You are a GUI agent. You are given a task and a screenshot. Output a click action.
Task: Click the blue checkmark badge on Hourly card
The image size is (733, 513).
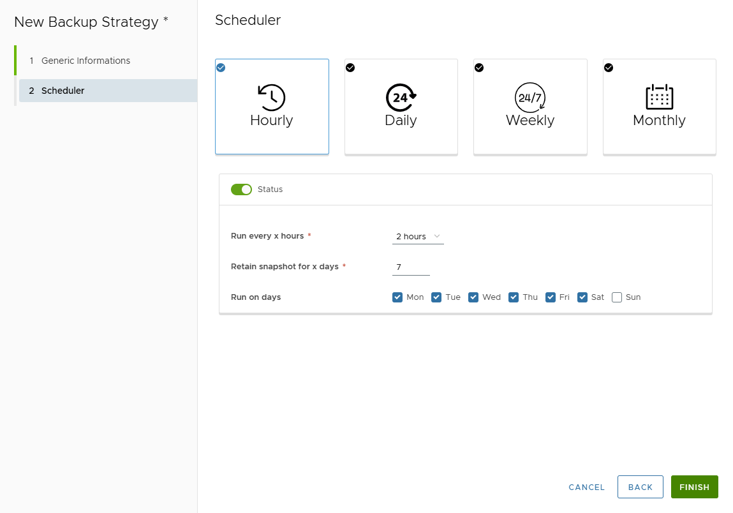point(221,68)
